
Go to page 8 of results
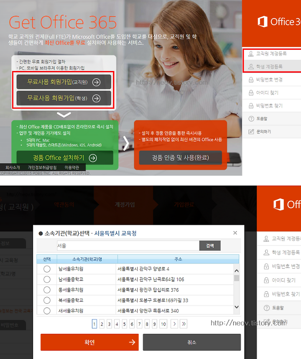[147, 324]
